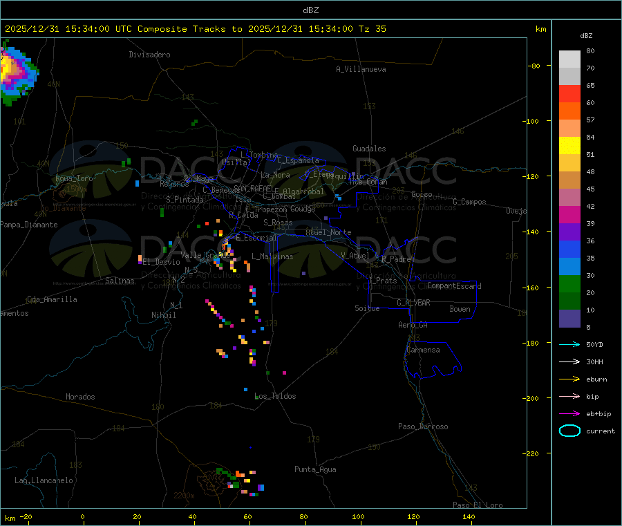Click the CompartEscard map label
622x526 pixels.
pyautogui.click(x=454, y=285)
